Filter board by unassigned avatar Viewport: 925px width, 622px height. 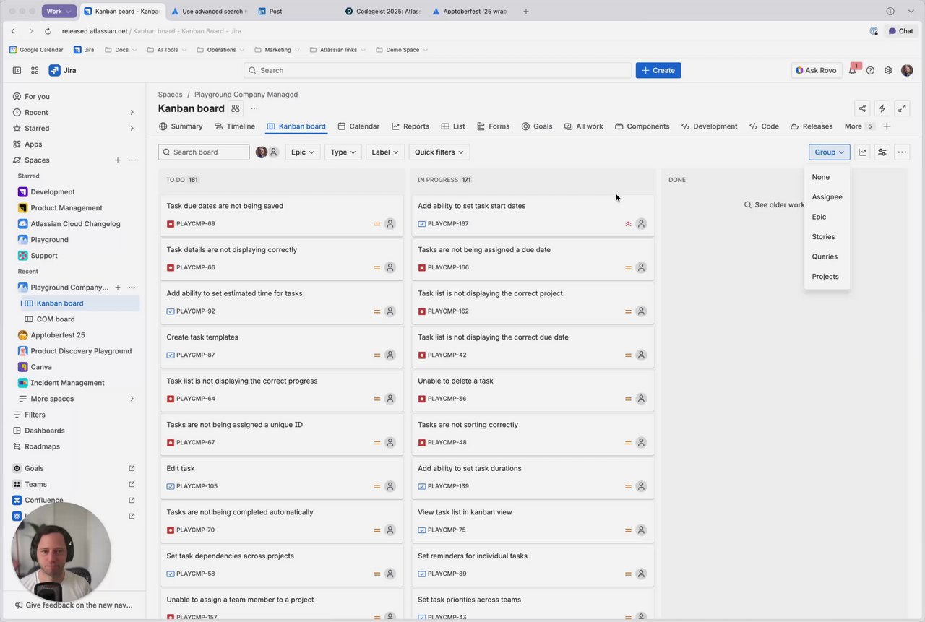click(x=274, y=152)
